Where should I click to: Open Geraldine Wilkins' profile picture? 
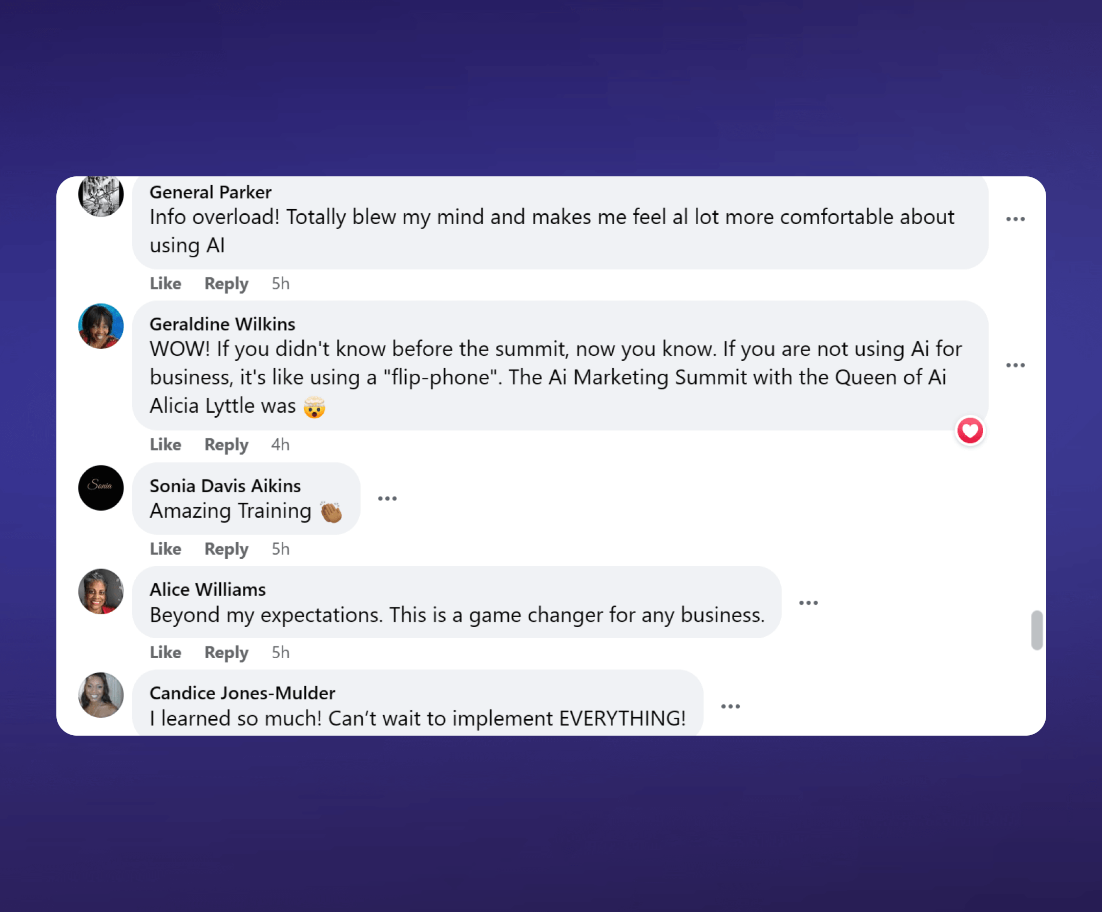(101, 326)
